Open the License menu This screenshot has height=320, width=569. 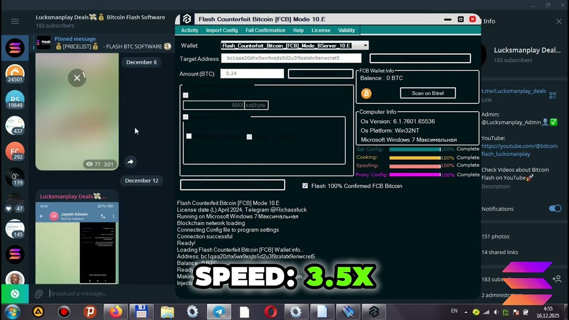pos(321,30)
